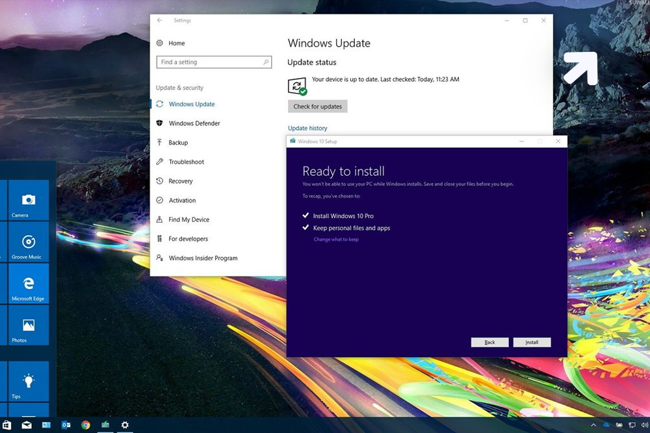Switch to Windows Setup taskbar icon

[105, 425]
